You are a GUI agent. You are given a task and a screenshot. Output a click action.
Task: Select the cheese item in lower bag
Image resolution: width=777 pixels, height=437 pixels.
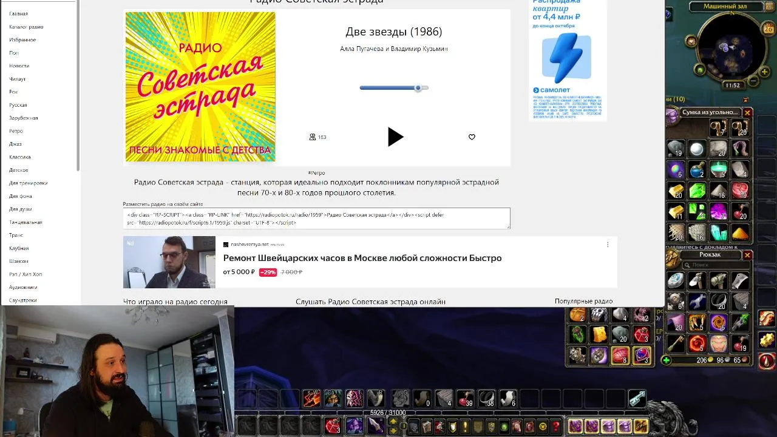coord(599,334)
